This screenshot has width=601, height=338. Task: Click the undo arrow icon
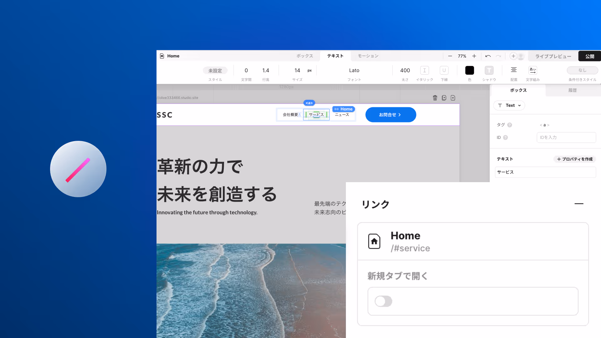pyautogui.click(x=488, y=56)
